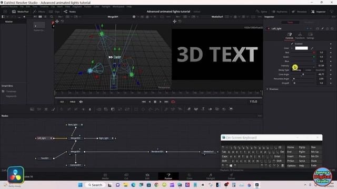The image size is (337, 189).
Task: Add a Transform tool from the toolbar
Action: 127,109
